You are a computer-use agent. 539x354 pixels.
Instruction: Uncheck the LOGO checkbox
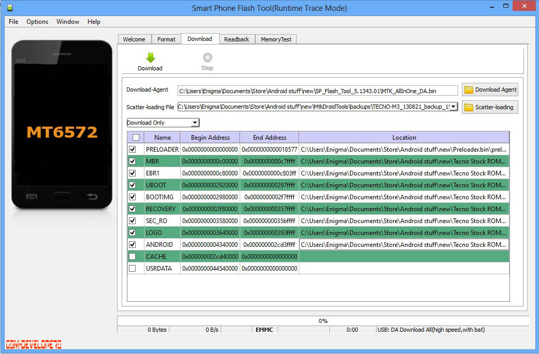coord(133,233)
